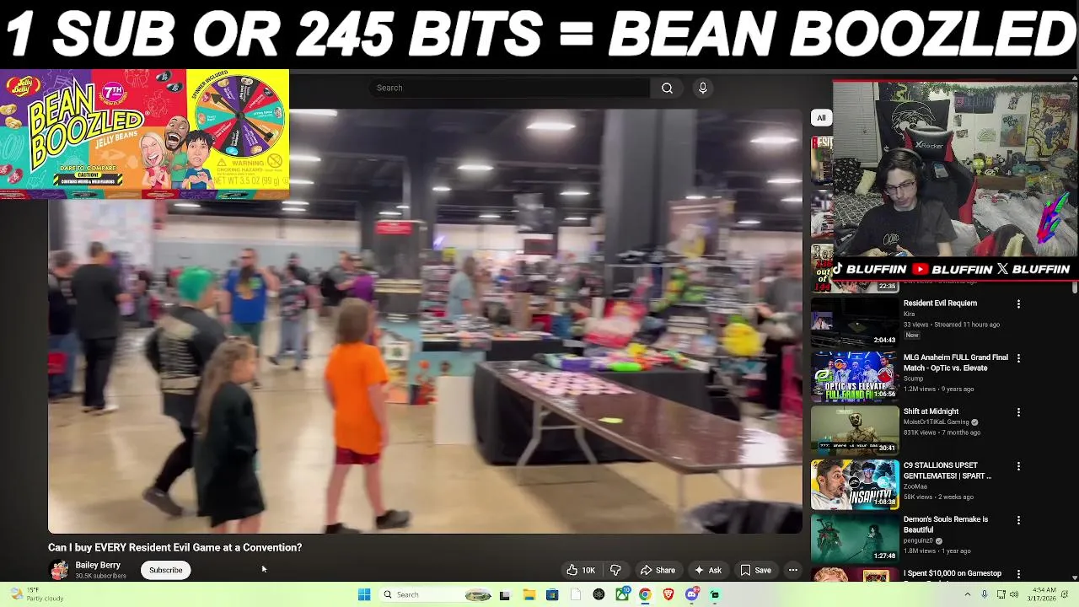The width and height of the screenshot is (1079, 607).
Task: Show hidden system tray icons chevron
Action: click(967, 594)
